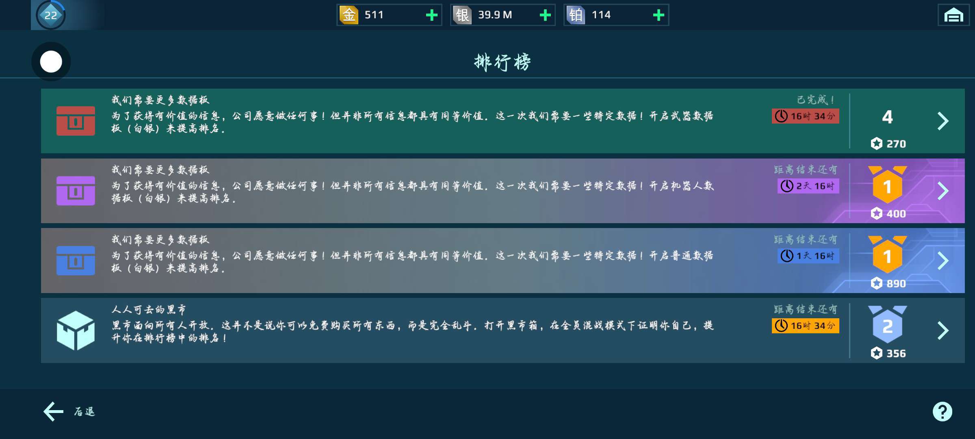Click the silver rank 2 medal badge
975x439 pixels.
887,326
